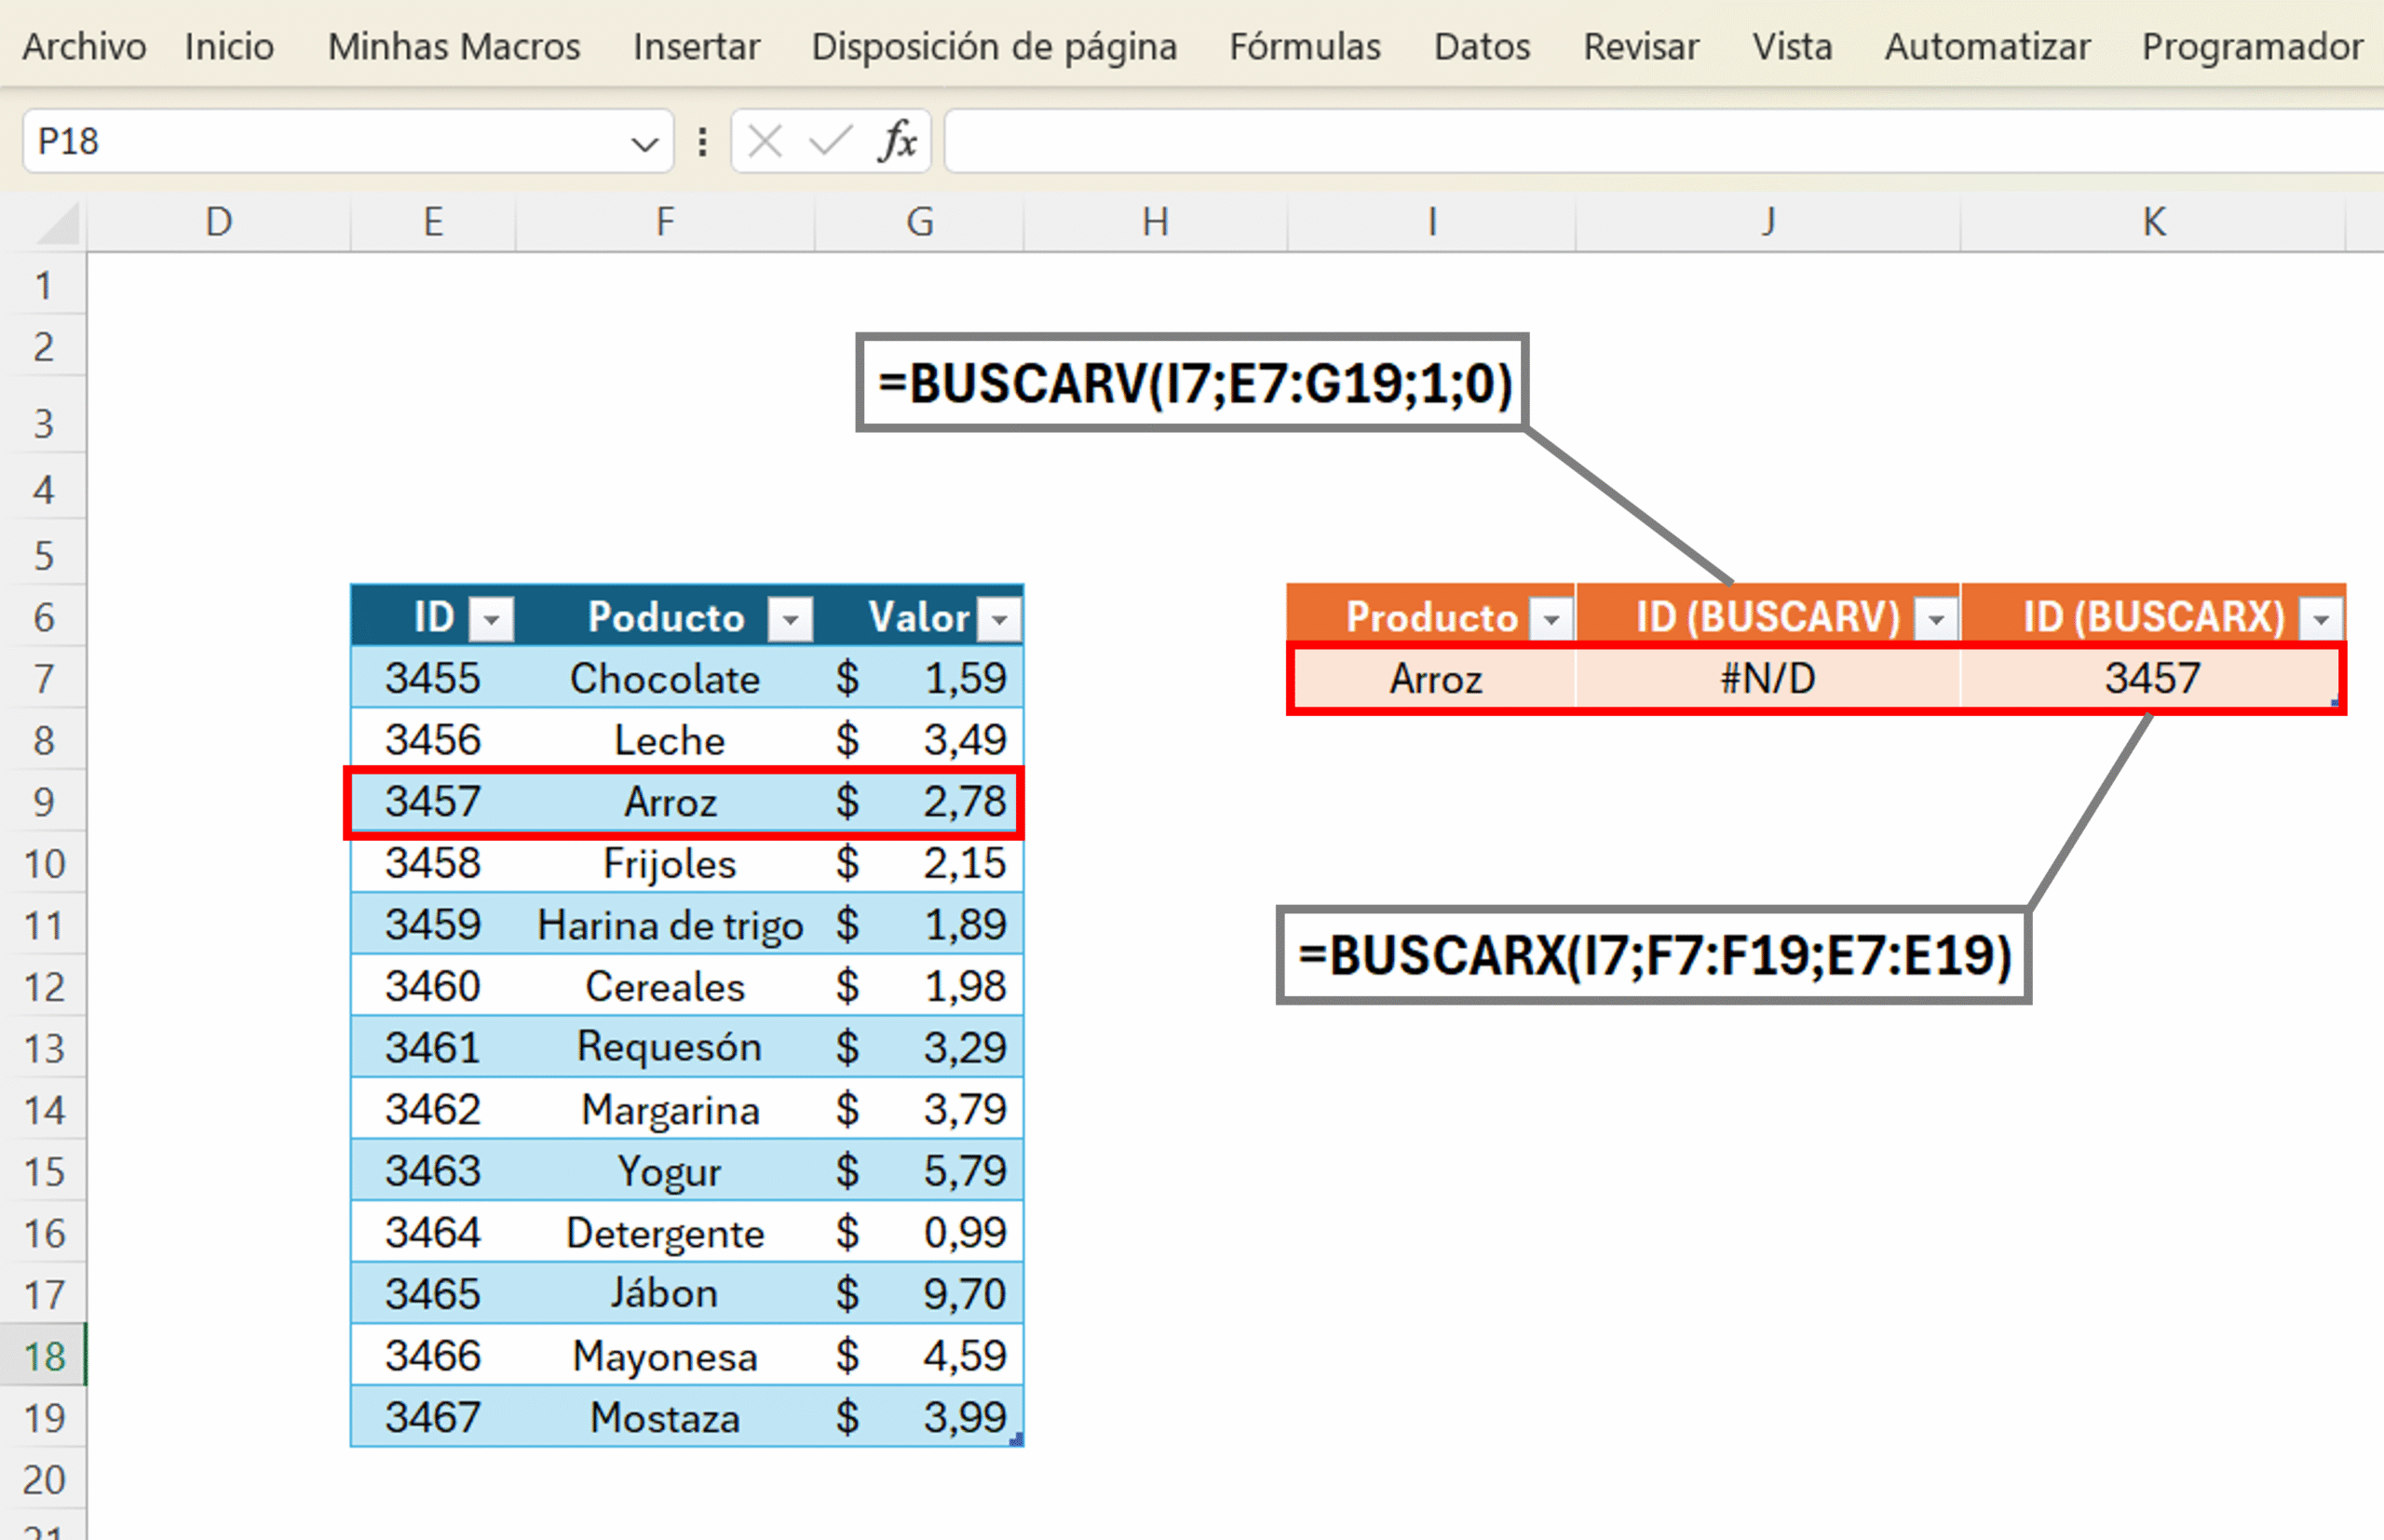Open the Fórmulas tab
Viewport: 2384px width, 1540px height.
pyautogui.click(x=1305, y=47)
